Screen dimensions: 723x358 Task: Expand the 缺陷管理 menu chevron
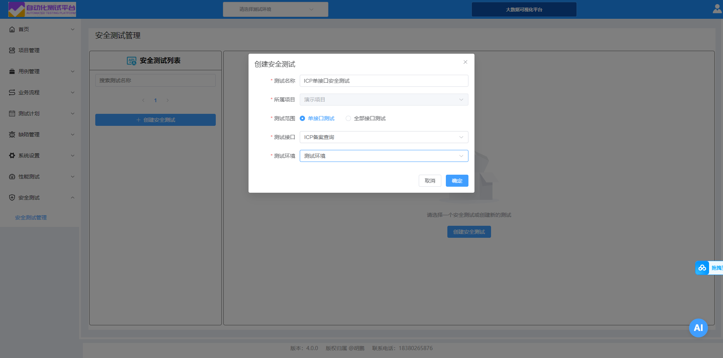pos(73,134)
